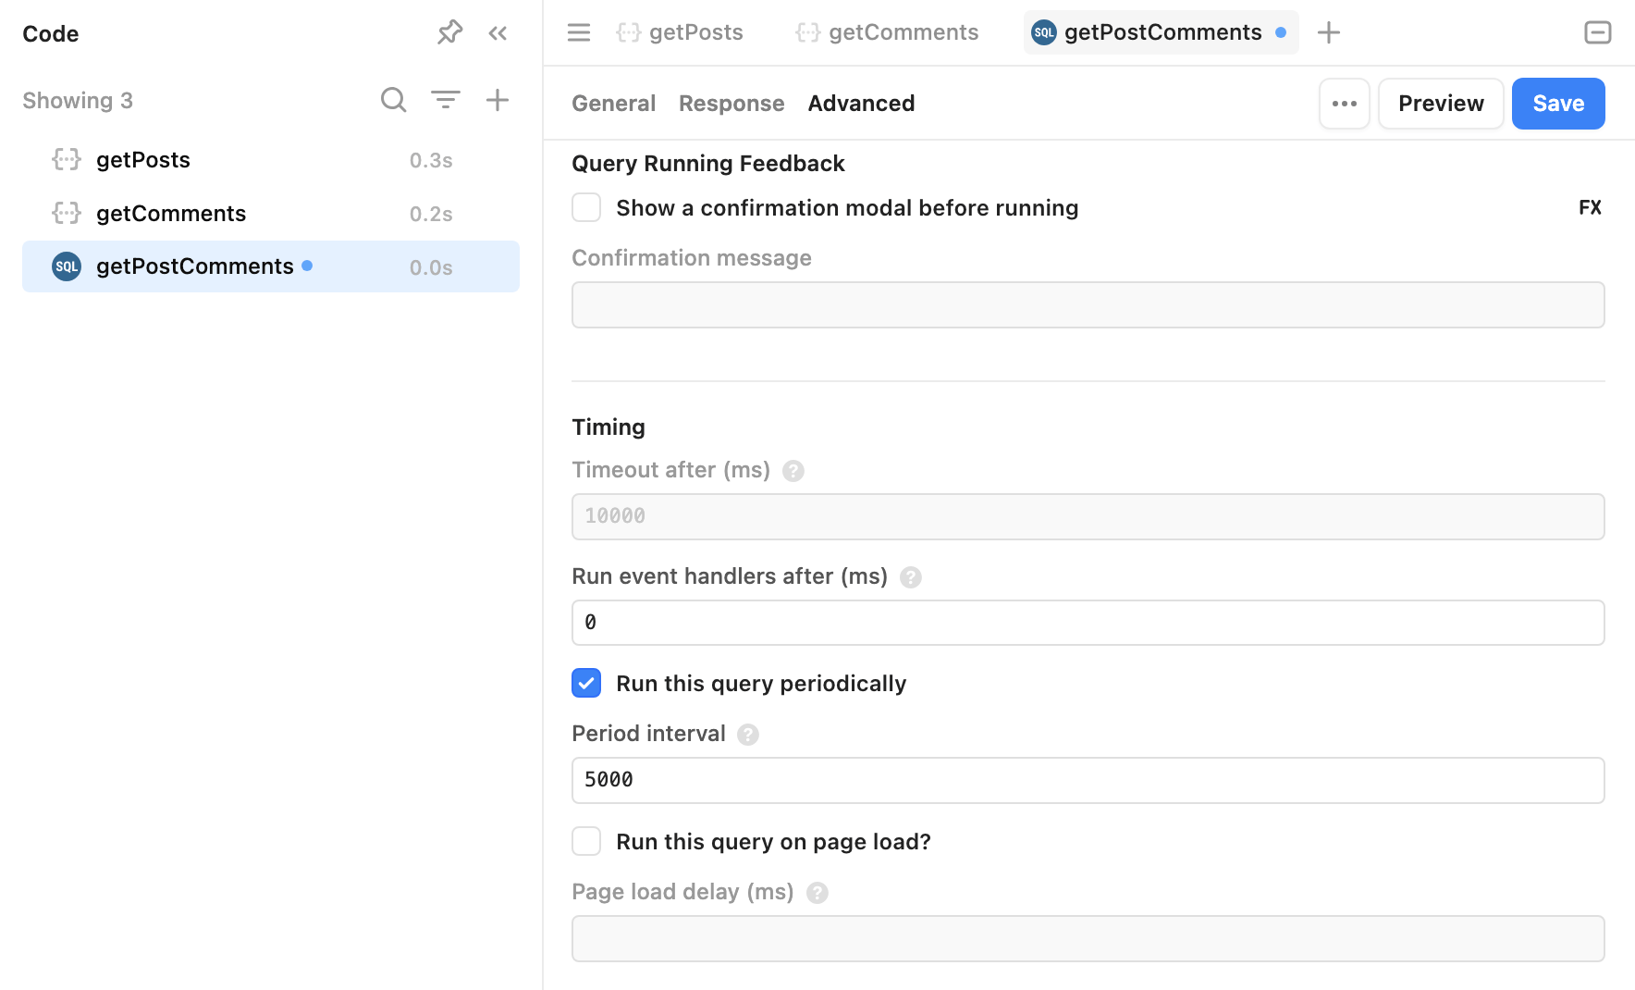This screenshot has height=990, width=1635.
Task: Select getComments in the sidebar list
Action: [271, 214]
